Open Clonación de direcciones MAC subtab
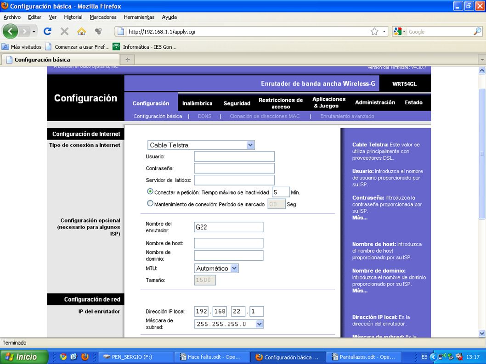The height and width of the screenshot is (364, 486). [x=265, y=116]
